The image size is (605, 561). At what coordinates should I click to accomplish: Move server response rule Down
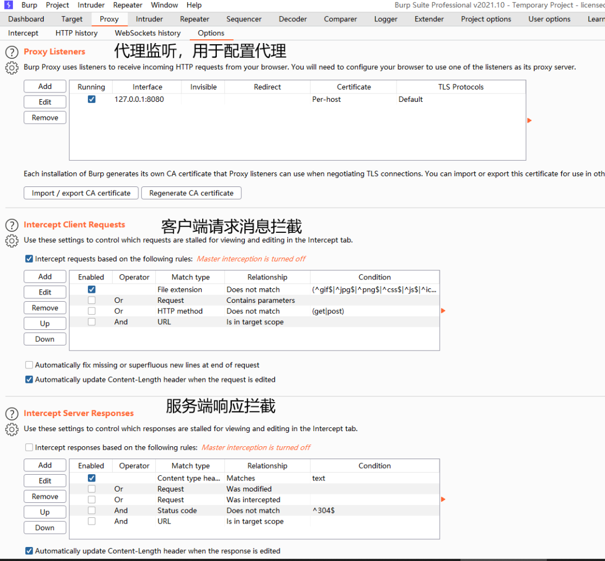coord(45,527)
